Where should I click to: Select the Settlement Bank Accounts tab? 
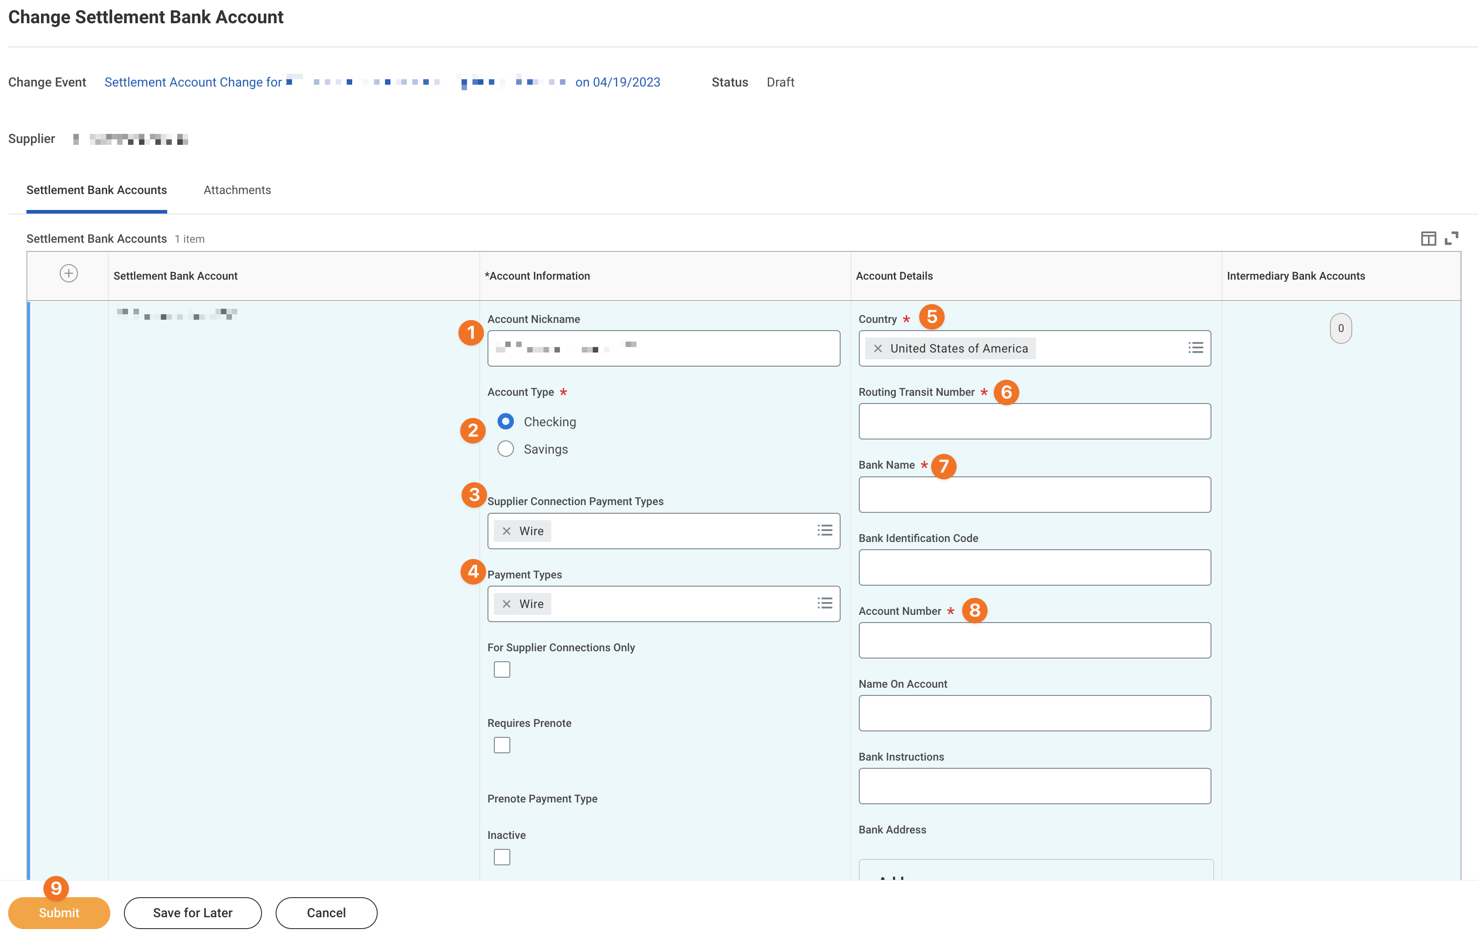tap(97, 189)
